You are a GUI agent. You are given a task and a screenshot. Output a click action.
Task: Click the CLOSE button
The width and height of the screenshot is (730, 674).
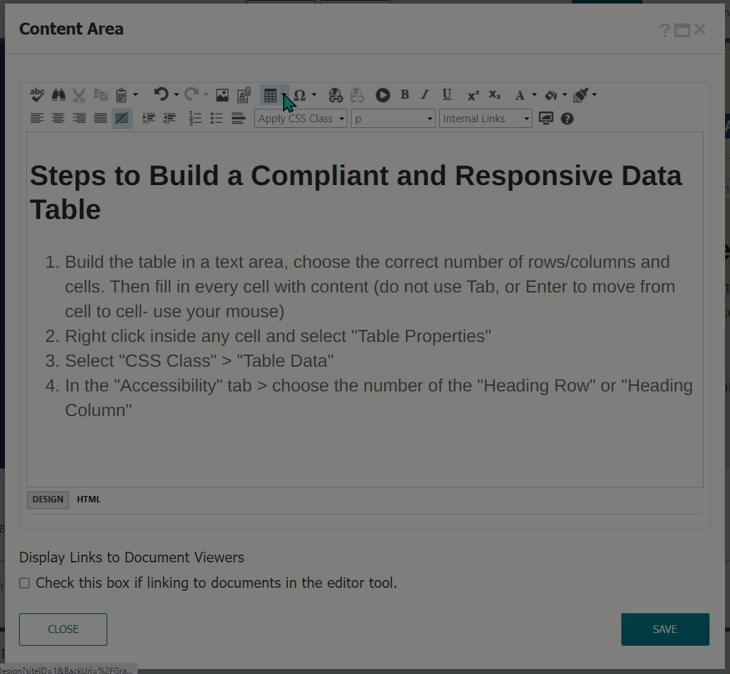tap(63, 629)
